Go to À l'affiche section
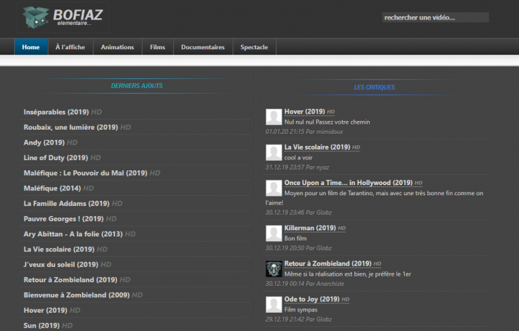This screenshot has width=519, height=331. (x=70, y=47)
